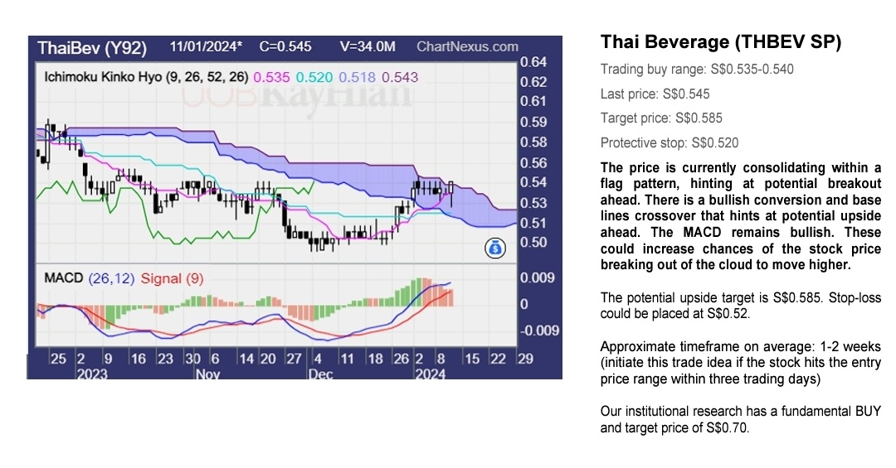Click the MACD axis value -0.009
Viewport: 896px width, 468px height.
(538, 330)
